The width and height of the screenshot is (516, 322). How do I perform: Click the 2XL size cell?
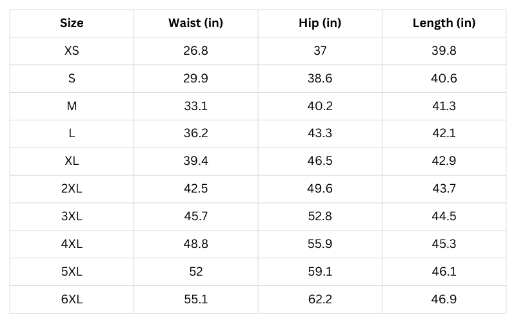click(72, 189)
